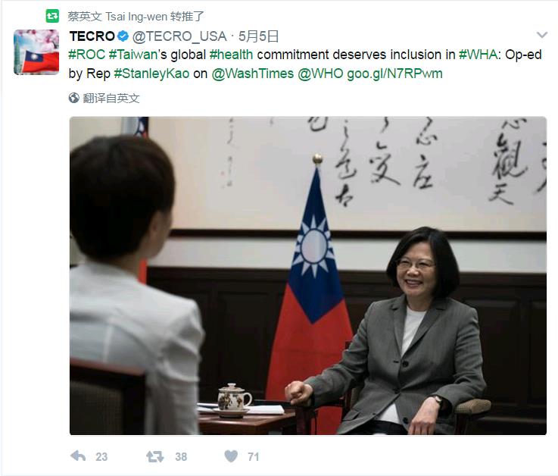Open the #Taiwan hashtag

point(133,55)
